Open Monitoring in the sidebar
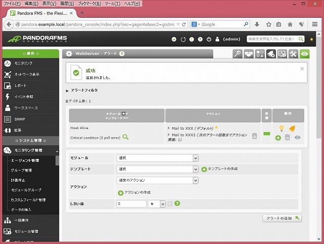Image resolution: width=324 pixels, height=244 pixels. [31, 63]
